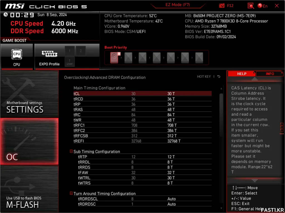Screen dimensions: 285x213
Task: Click the second boot priority slot
Action: click(x=128, y=58)
